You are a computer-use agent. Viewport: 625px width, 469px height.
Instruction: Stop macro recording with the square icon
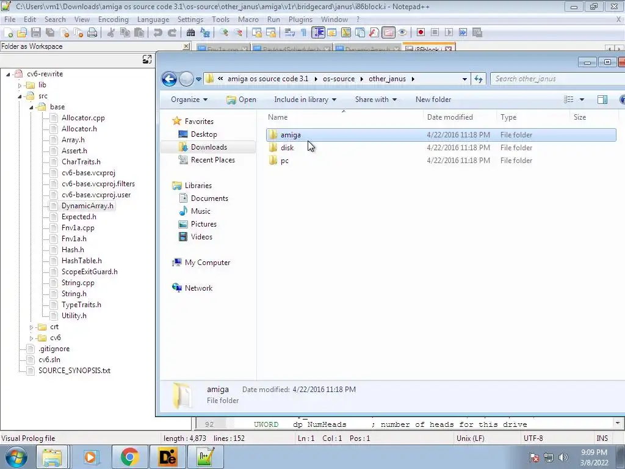click(435, 33)
